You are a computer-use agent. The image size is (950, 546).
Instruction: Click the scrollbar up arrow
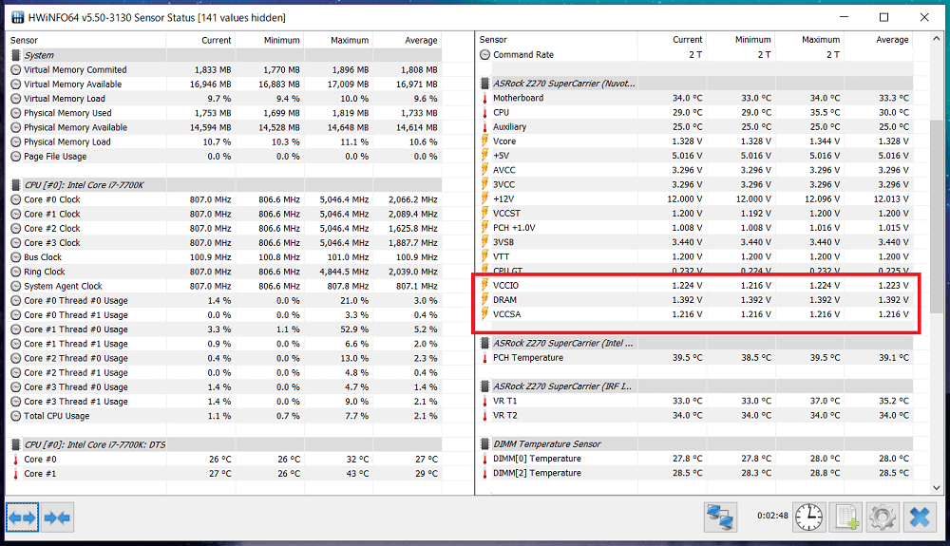(x=936, y=39)
